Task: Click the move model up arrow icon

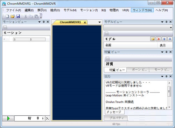Action: click(164, 39)
